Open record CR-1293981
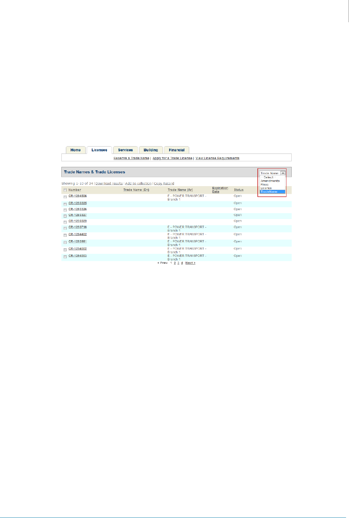 click(x=78, y=241)
